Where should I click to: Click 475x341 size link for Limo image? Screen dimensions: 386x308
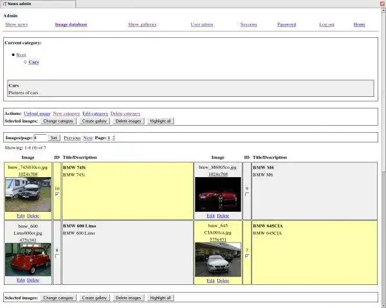(x=28, y=240)
